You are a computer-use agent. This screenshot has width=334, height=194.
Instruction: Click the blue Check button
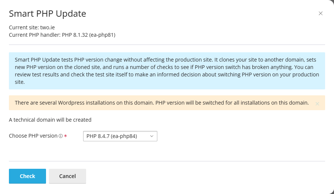[27, 176]
